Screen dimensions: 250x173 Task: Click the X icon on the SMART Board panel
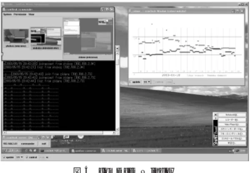tap(215, 115)
